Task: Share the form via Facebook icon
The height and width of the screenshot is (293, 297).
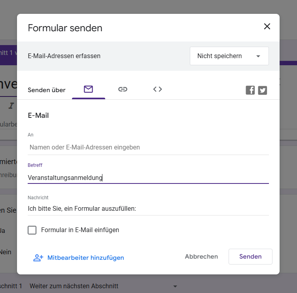Action: click(250, 90)
